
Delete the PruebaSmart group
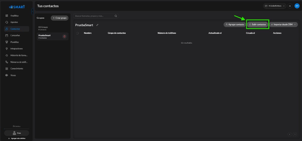[65, 36]
